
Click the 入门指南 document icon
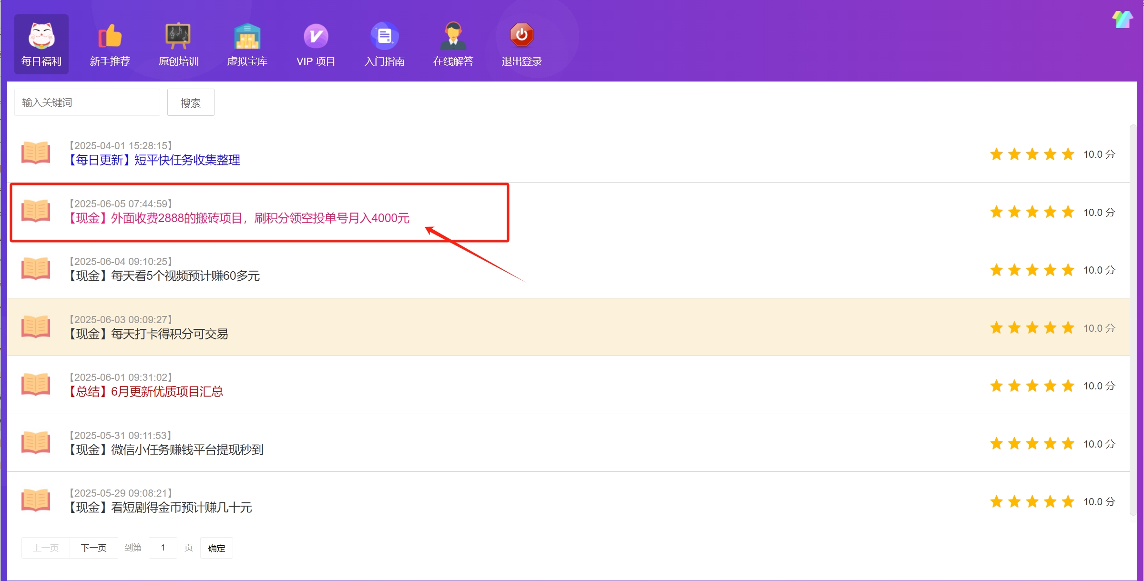[x=384, y=36]
